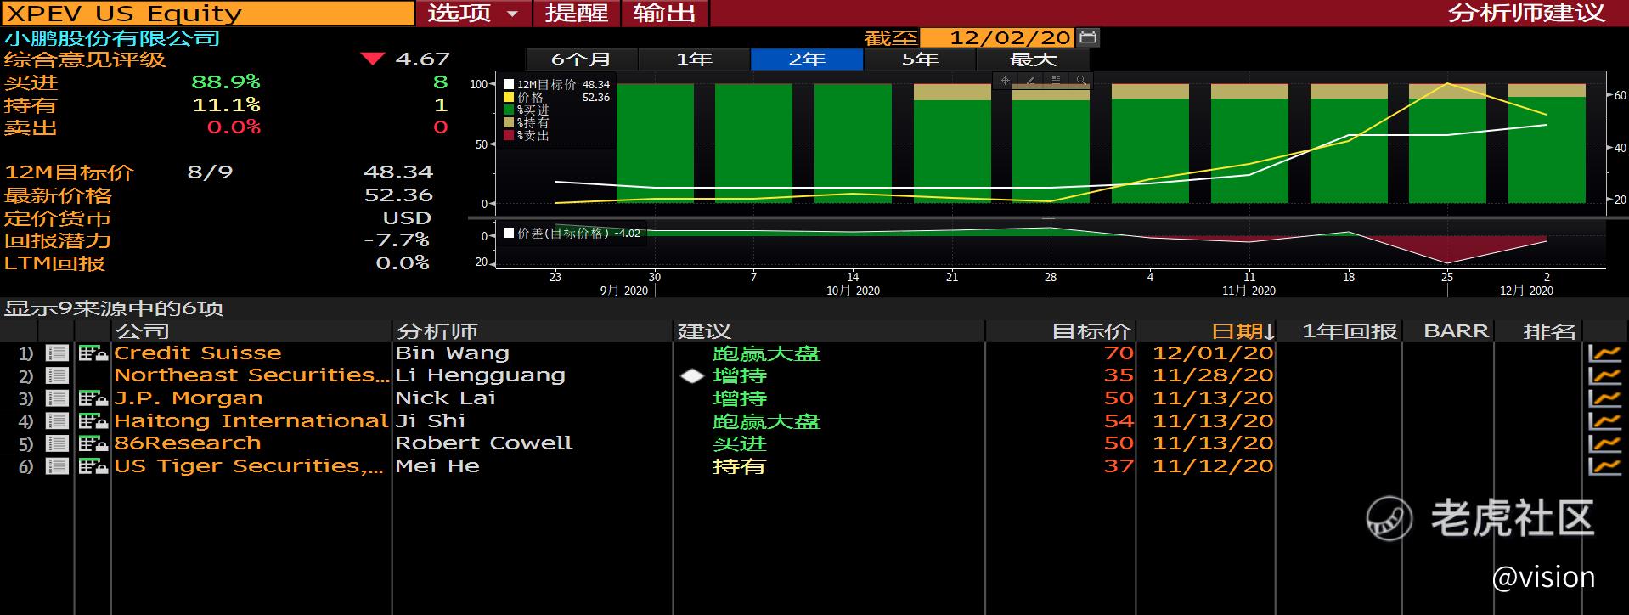Image resolution: width=1629 pixels, height=615 pixels.
Task: Open J.P. Morgan firm link
Action: click(189, 398)
